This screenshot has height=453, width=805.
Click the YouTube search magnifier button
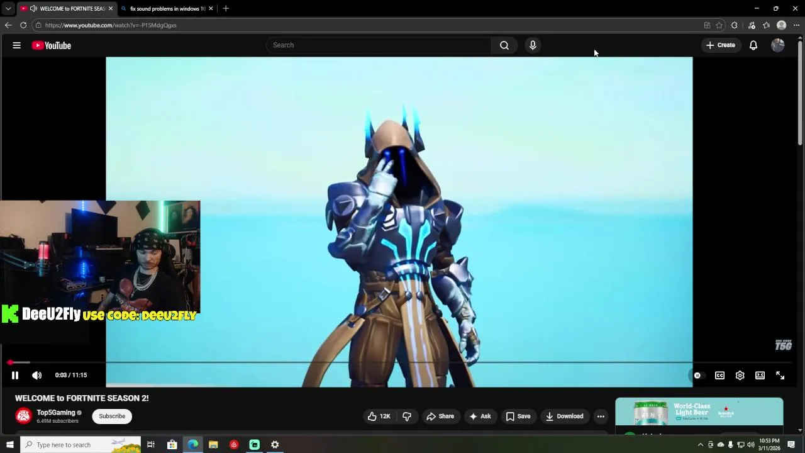tap(504, 45)
